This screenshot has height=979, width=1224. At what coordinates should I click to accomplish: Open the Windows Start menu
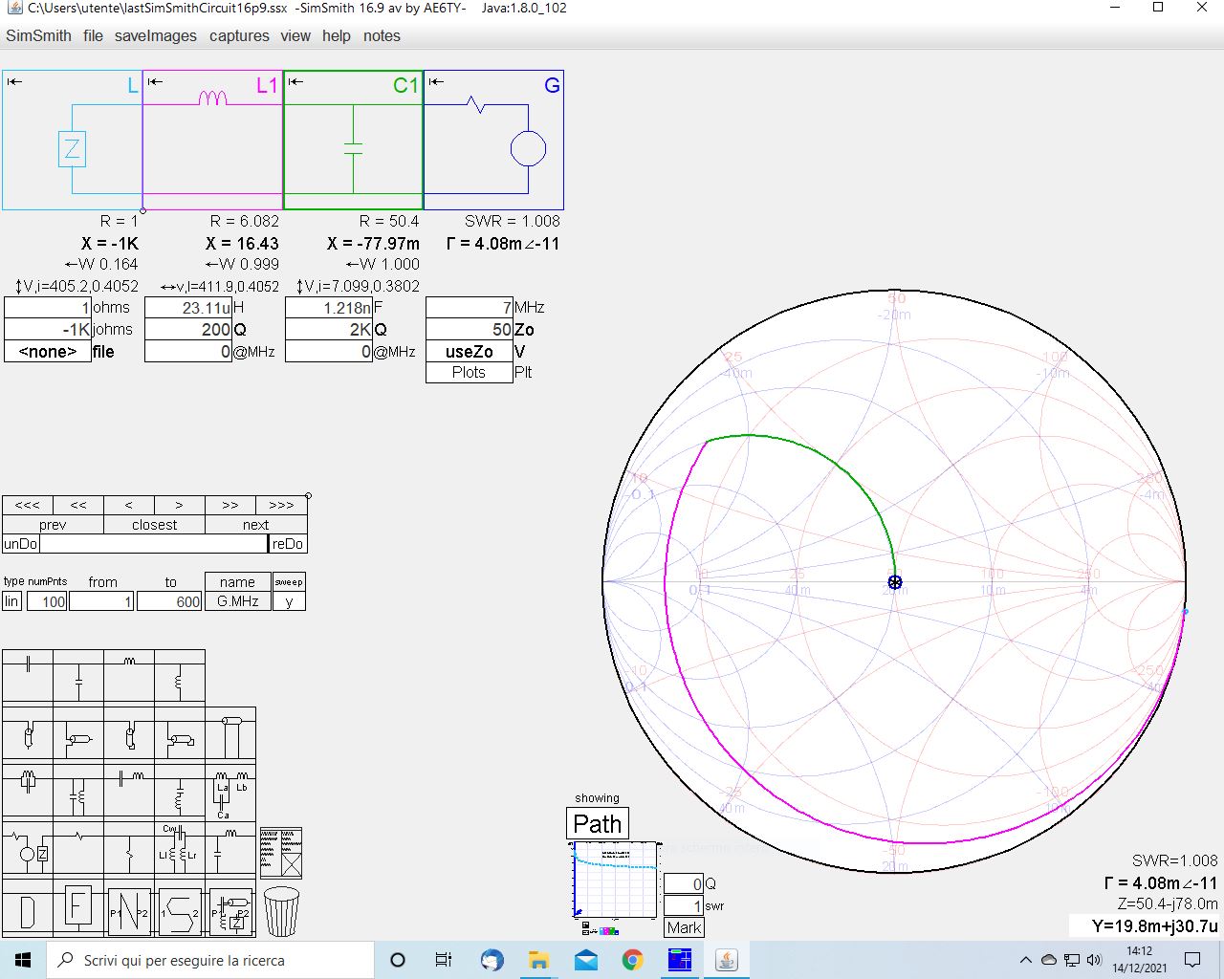coord(23,960)
